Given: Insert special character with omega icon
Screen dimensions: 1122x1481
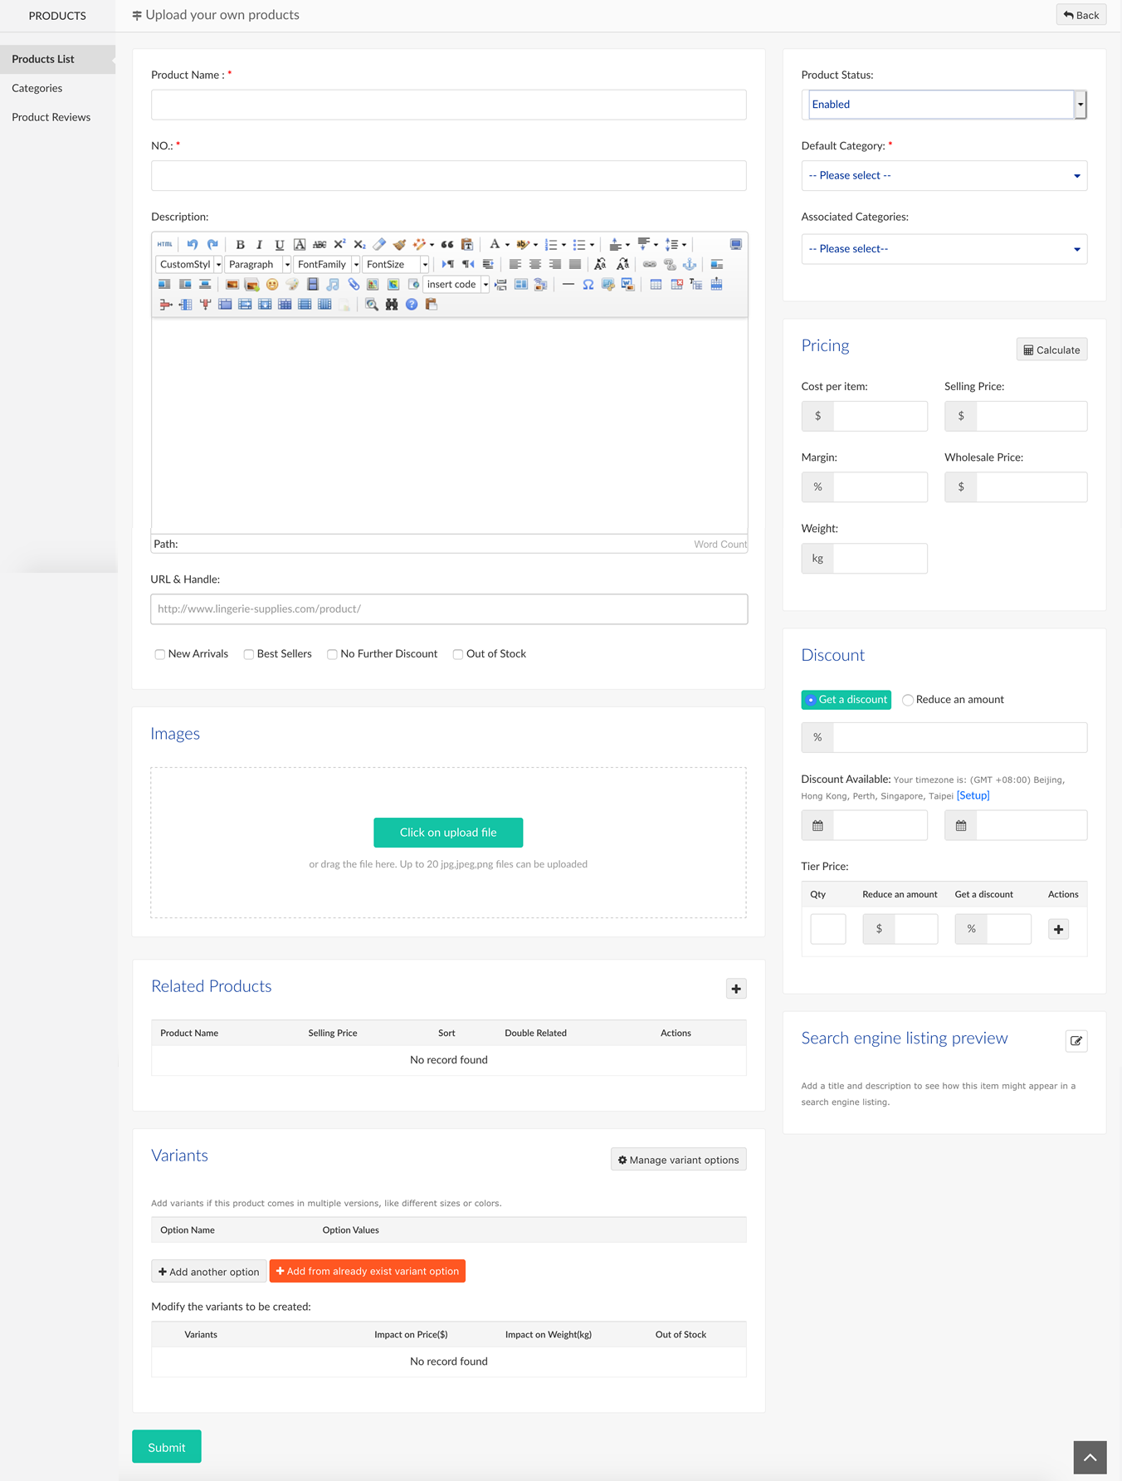Looking at the screenshot, I should click(588, 285).
